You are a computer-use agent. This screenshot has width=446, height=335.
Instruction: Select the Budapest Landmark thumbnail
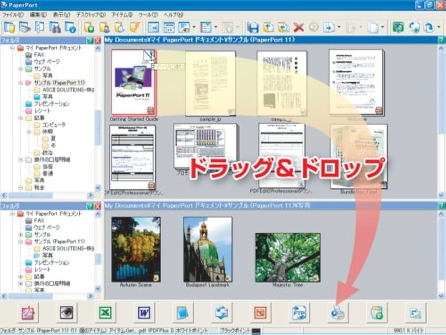pyautogui.click(x=207, y=250)
